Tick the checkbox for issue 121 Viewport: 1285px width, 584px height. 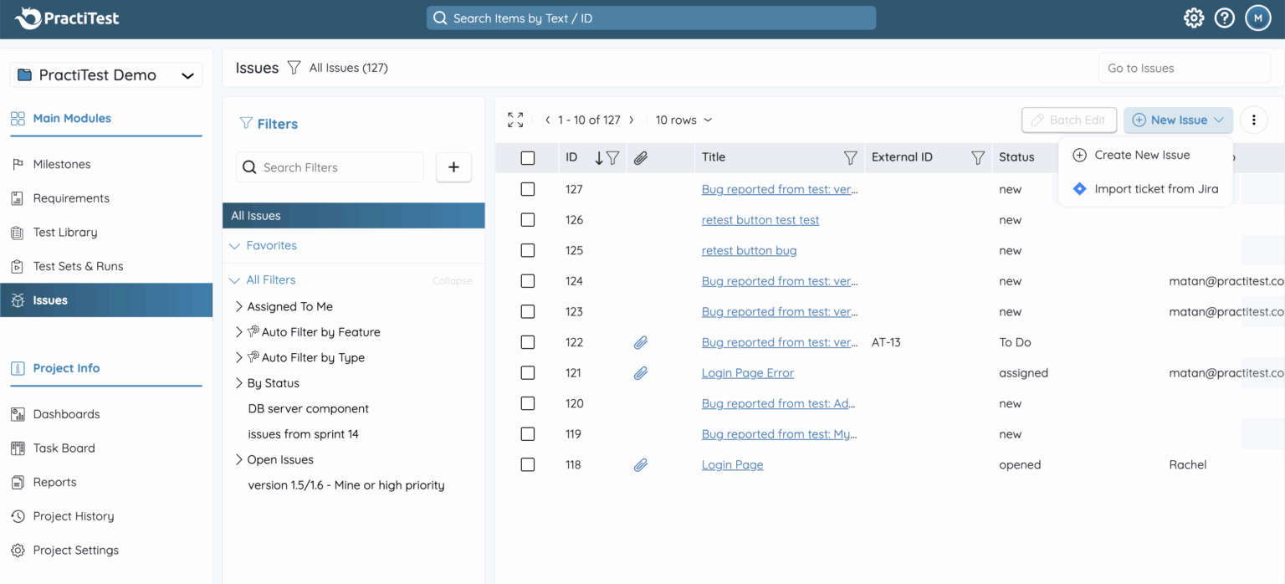[527, 373]
